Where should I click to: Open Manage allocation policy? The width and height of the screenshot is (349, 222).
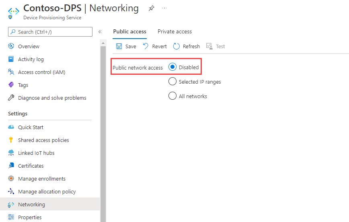click(x=47, y=192)
